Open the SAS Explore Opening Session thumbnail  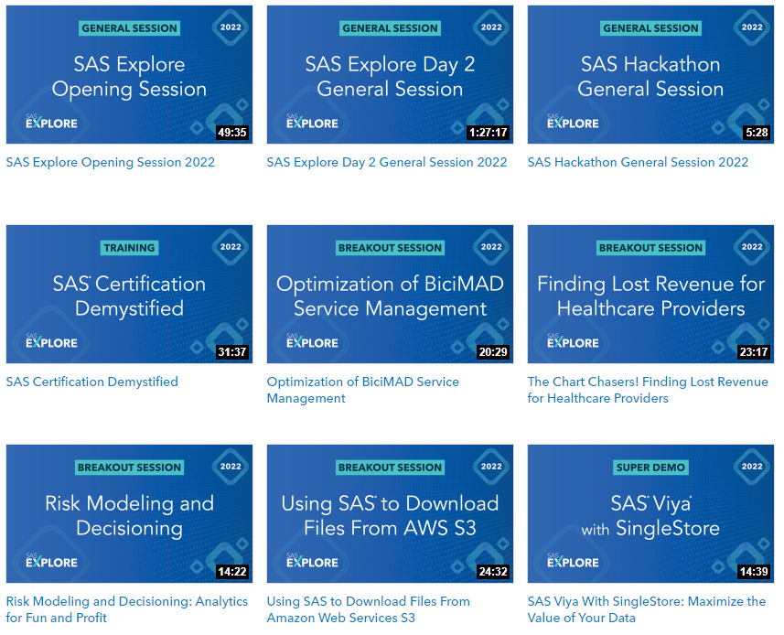click(x=129, y=75)
